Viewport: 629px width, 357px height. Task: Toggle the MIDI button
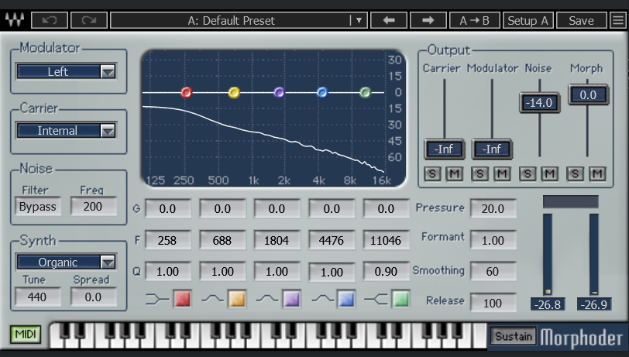coord(26,334)
